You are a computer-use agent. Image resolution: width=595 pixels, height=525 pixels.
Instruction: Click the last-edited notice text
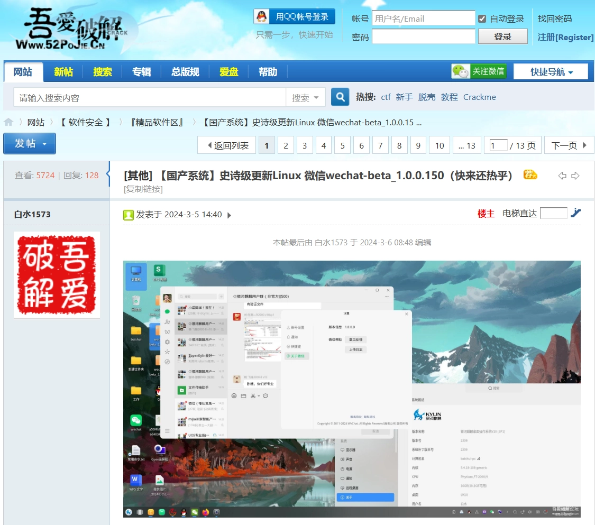tap(352, 242)
